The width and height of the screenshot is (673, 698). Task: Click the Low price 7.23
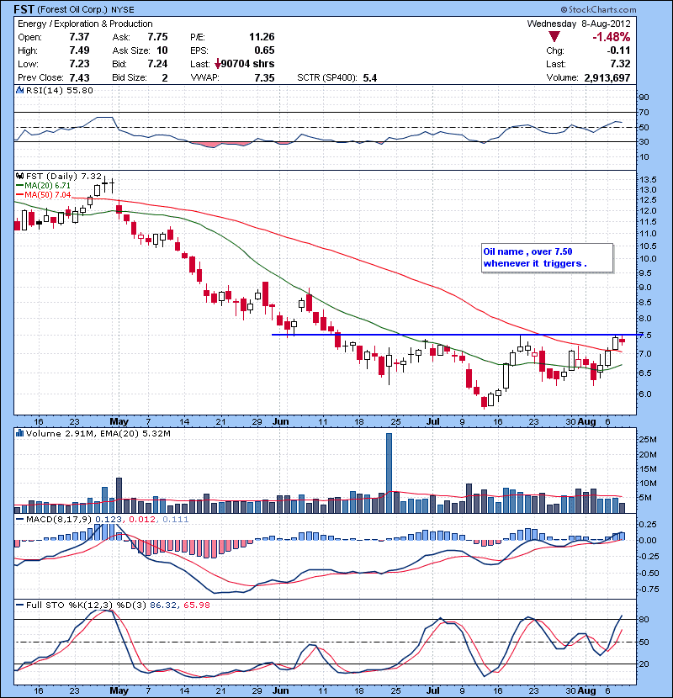(79, 64)
